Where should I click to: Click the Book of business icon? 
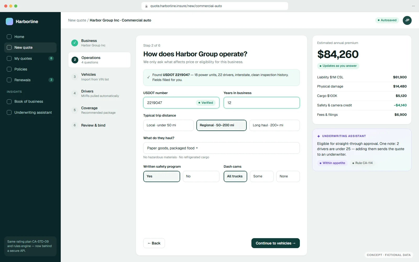tap(9, 101)
